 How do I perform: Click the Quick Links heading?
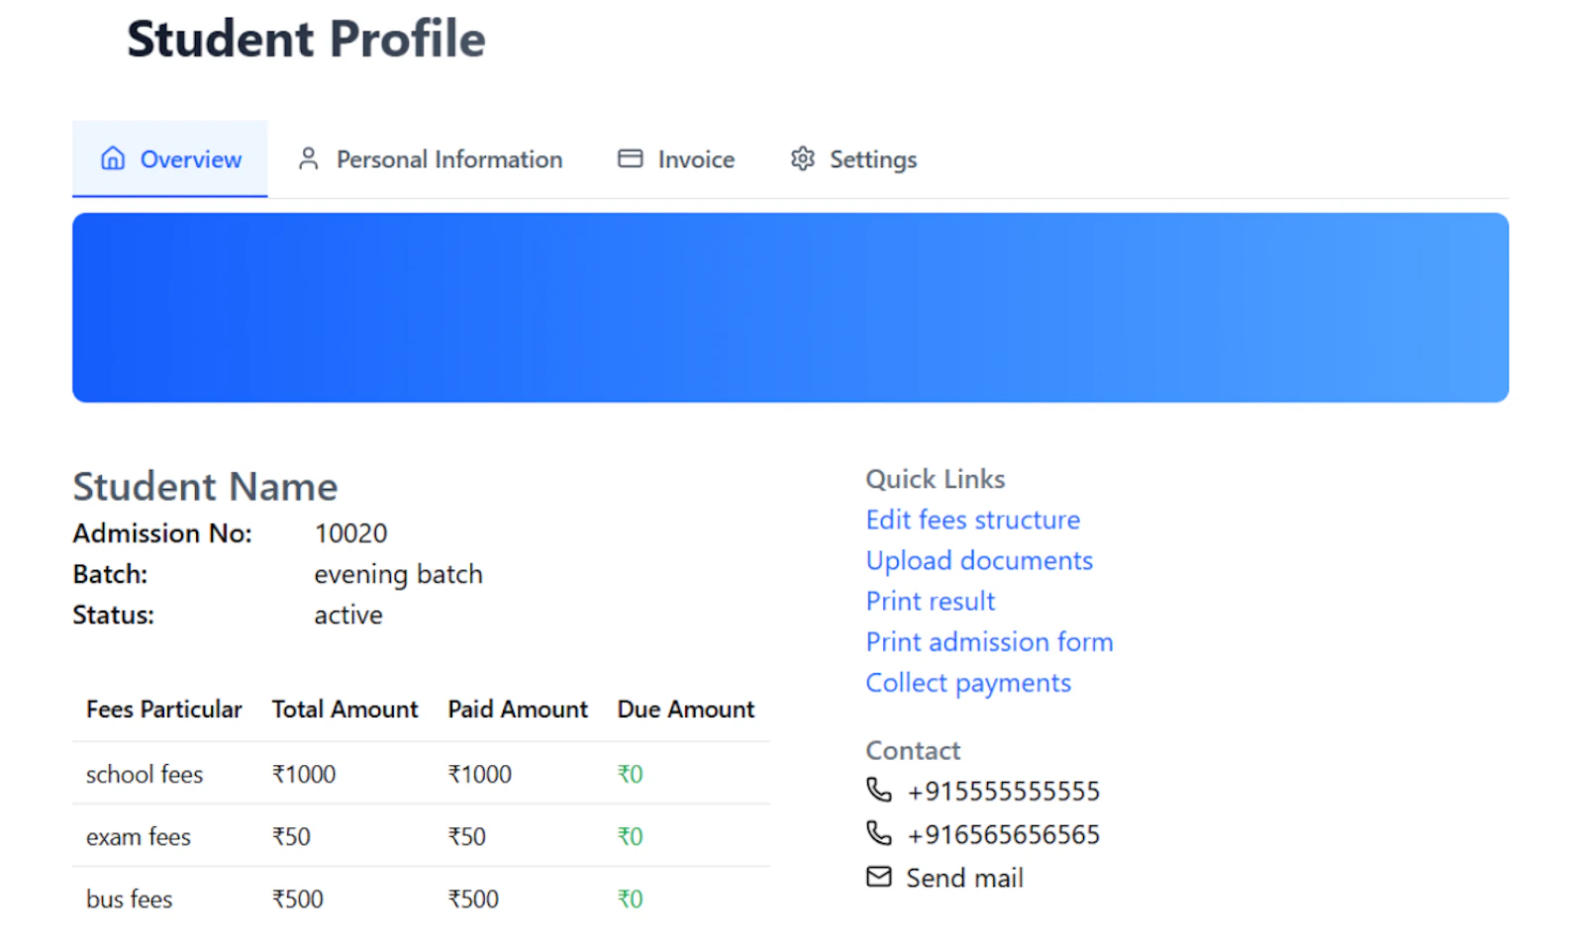click(936, 479)
